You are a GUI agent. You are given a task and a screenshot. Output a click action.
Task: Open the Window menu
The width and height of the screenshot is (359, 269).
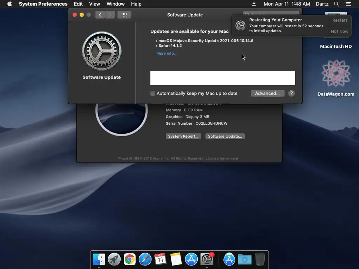(116, 4)
